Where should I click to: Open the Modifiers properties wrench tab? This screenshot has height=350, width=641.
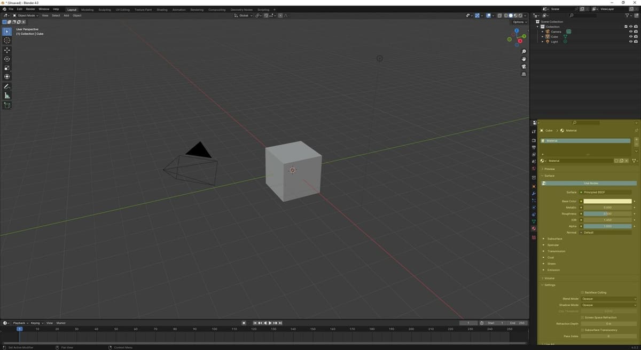pyautogui.click(x=534, y=193)
